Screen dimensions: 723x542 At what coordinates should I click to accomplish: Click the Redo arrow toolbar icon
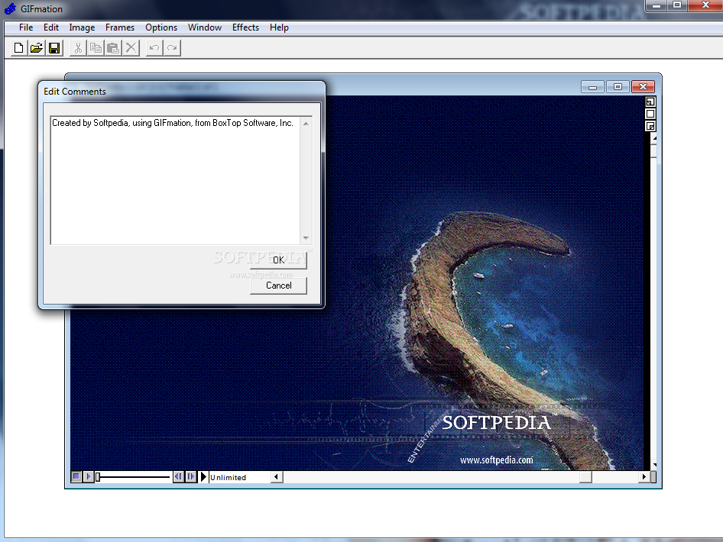(173, 48)
